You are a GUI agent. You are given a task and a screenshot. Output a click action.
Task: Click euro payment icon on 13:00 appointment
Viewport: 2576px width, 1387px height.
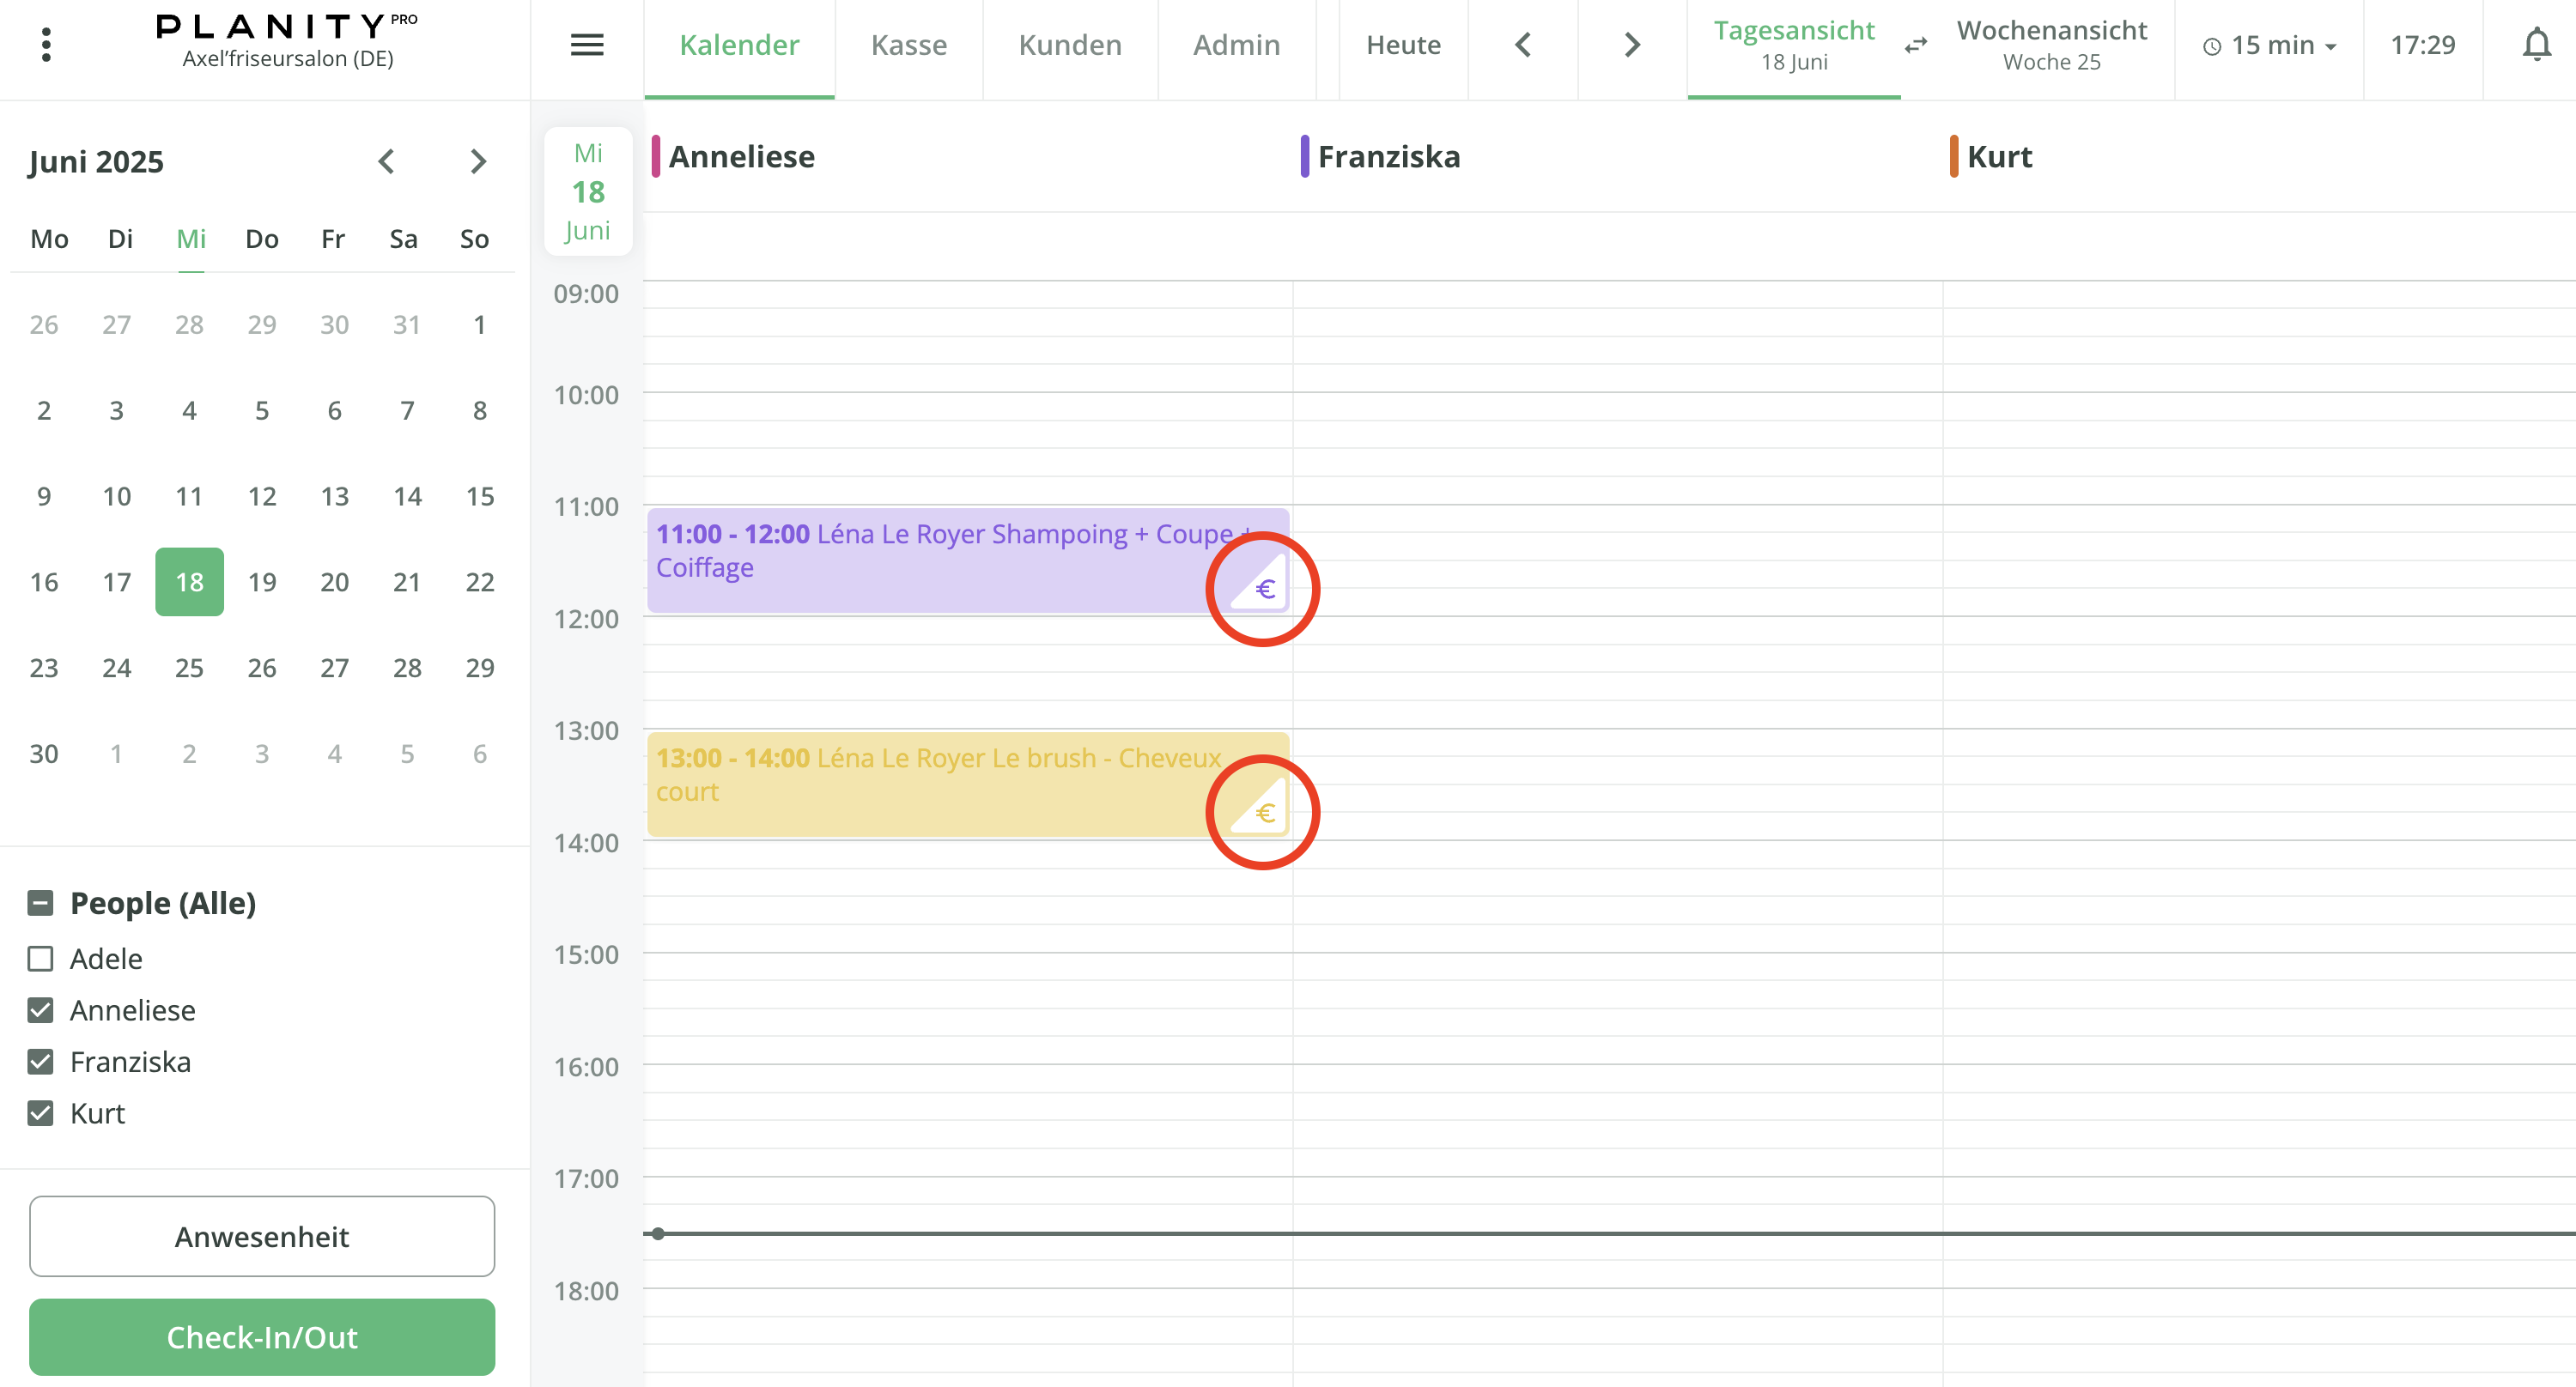(1264, 813)
